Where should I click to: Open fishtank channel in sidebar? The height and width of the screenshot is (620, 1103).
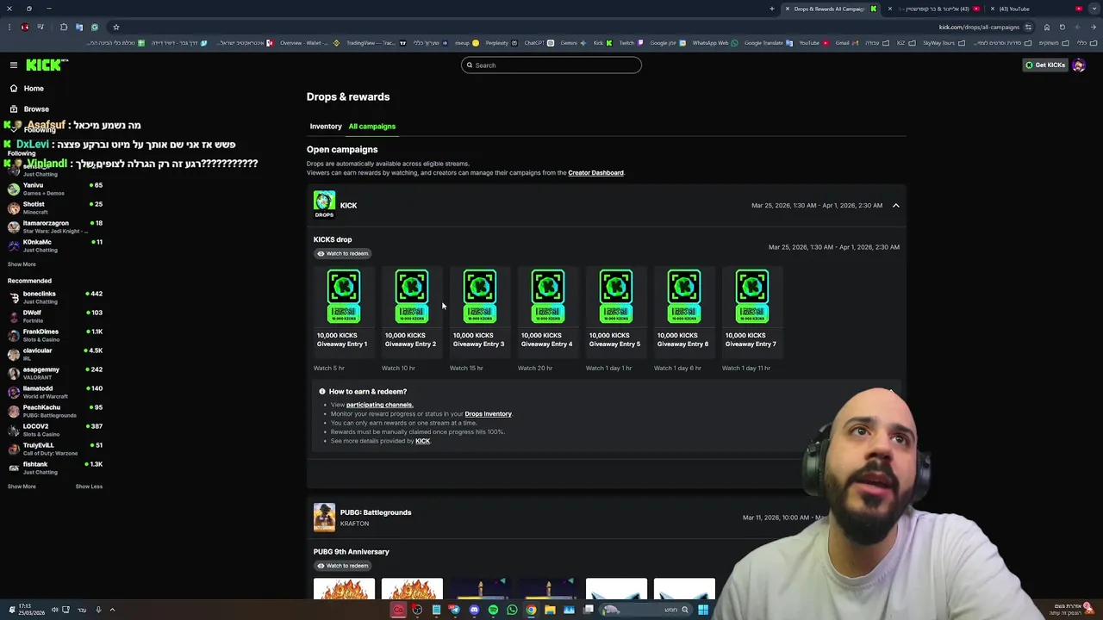(x=55, y=468)
